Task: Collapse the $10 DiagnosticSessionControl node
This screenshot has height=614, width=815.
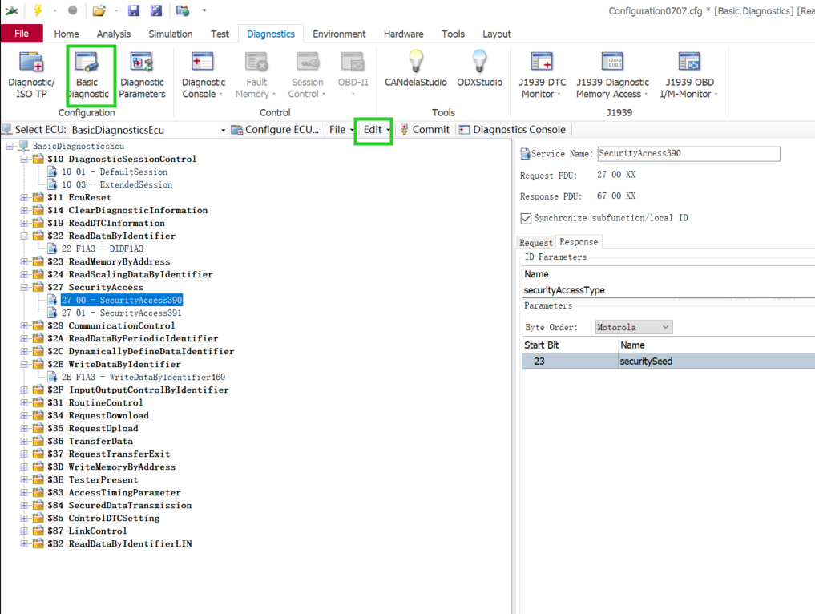Action: pyautogui.click(x=24, y=159)
